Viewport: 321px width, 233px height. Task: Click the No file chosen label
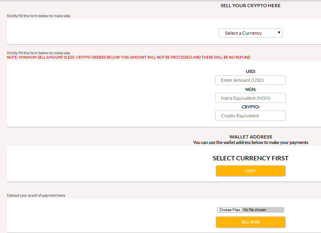click(255, 210)
